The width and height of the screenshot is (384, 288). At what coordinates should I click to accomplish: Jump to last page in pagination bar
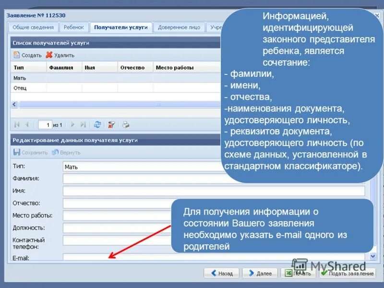tap(83, 123)
